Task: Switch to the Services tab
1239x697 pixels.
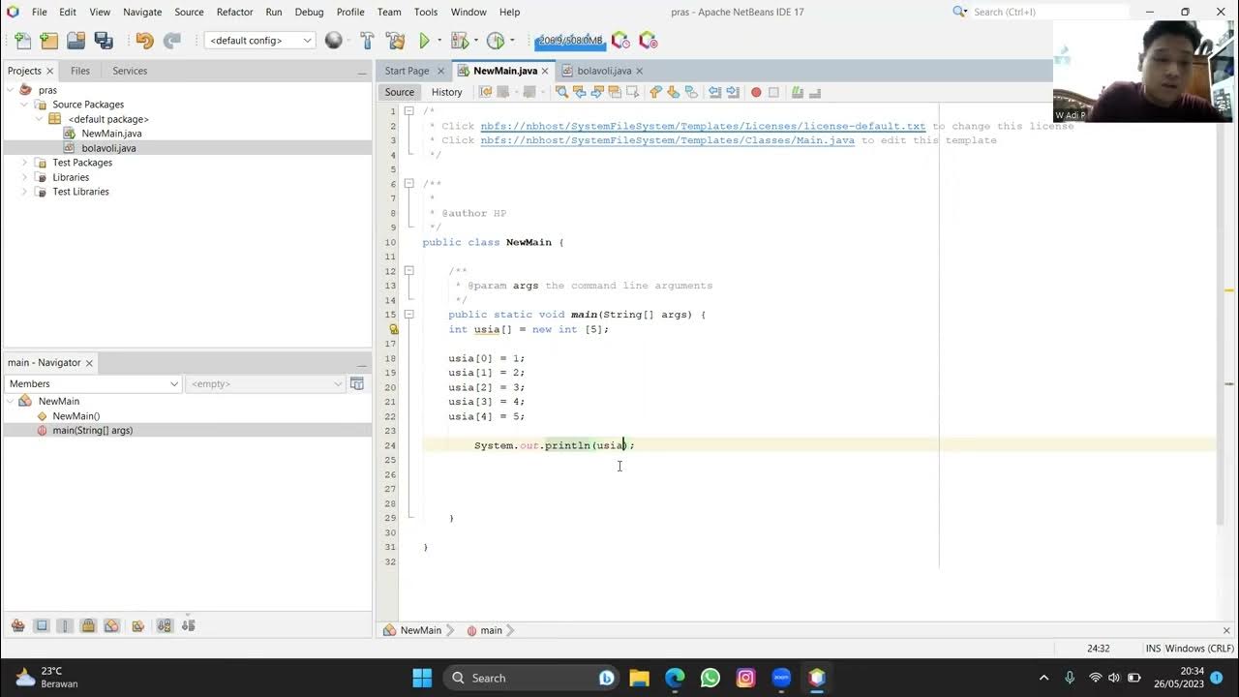Action: [x=130, y=71]
